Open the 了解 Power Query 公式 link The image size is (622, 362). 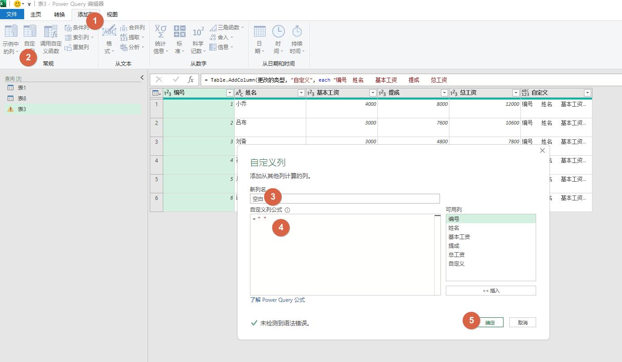coord(277,300)
